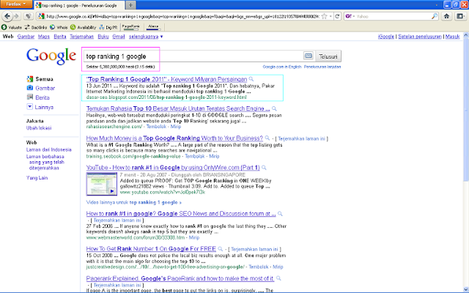Expand the selengkapnya dropdown in top navigation

(146, 37)
